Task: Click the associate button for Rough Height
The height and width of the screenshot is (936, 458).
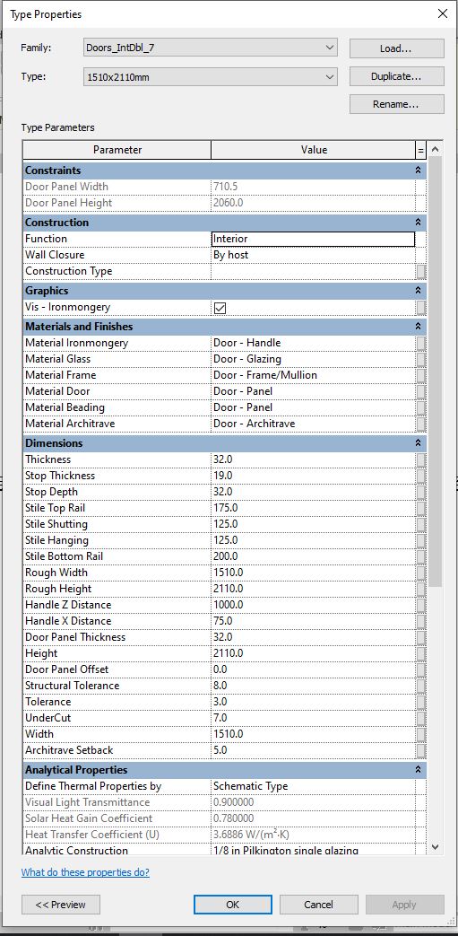Action: coord(421,589)
